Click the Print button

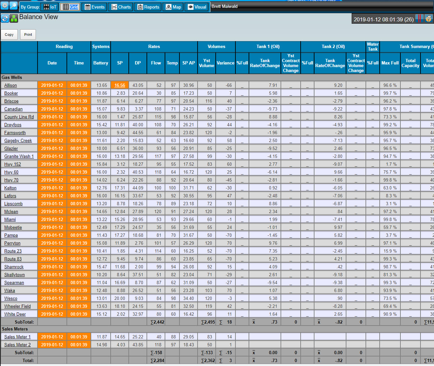[x=28, y=35]
